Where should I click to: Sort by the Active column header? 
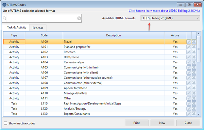[x=175, y=35]
